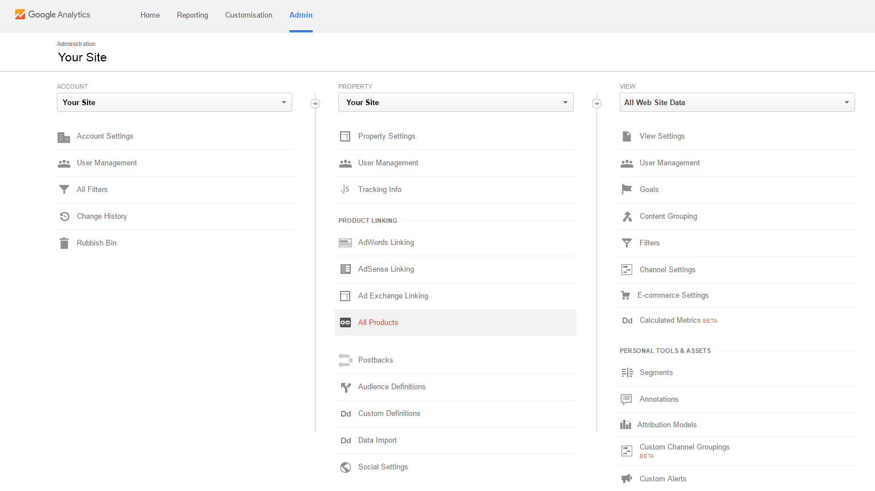Go to the Home tab
875x491 pixels.
point(150,15)
